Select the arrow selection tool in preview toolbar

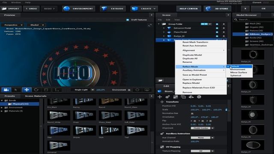pyautogui.click(x=16, y=90)
